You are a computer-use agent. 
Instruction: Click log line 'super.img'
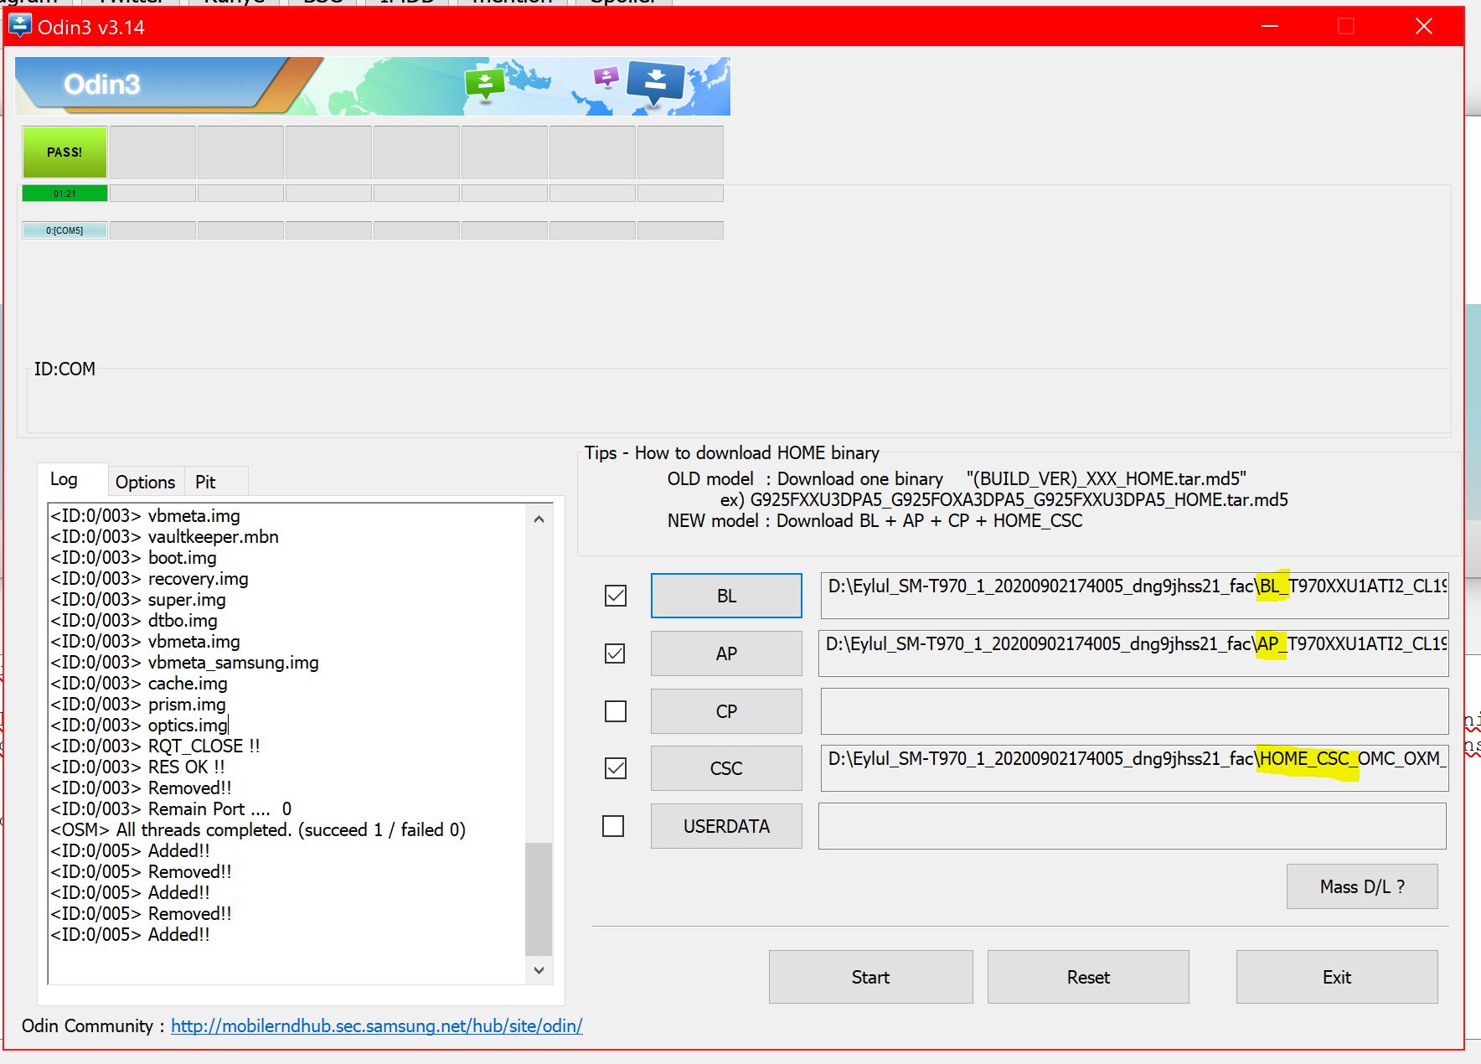pyautogui.click(x=138, y=600)
